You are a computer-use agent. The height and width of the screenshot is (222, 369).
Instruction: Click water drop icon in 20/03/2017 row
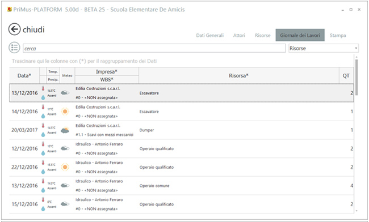[x=43, y=134]
